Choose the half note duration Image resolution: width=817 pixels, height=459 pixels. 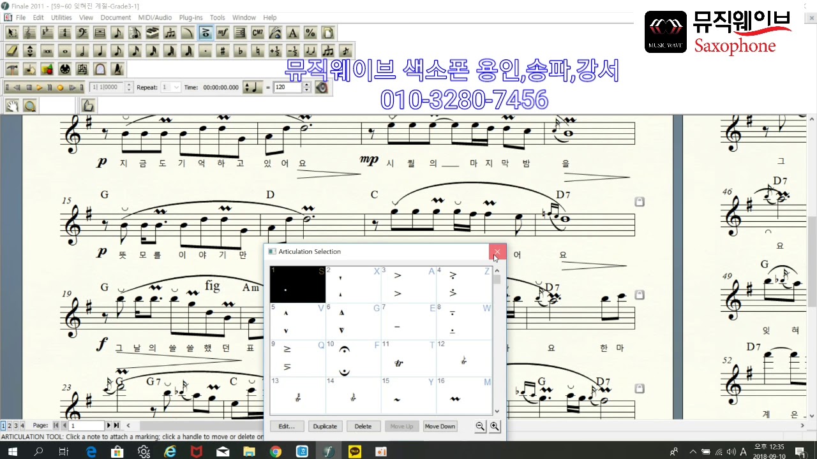(x=82, y=51)
